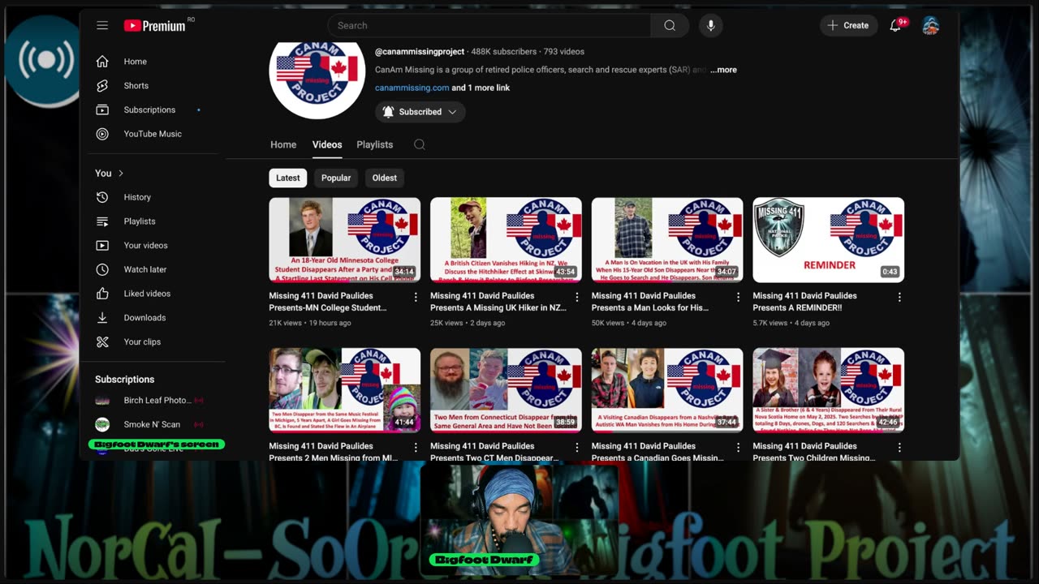Open the 'and 1 more link' text
This screenshot has height=584, width=1039.
click(x=481, y=88)
